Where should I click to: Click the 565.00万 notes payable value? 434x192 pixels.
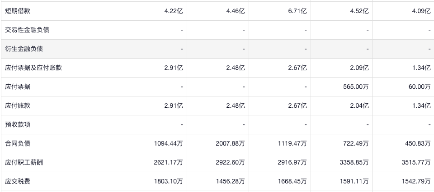point(356,87)
